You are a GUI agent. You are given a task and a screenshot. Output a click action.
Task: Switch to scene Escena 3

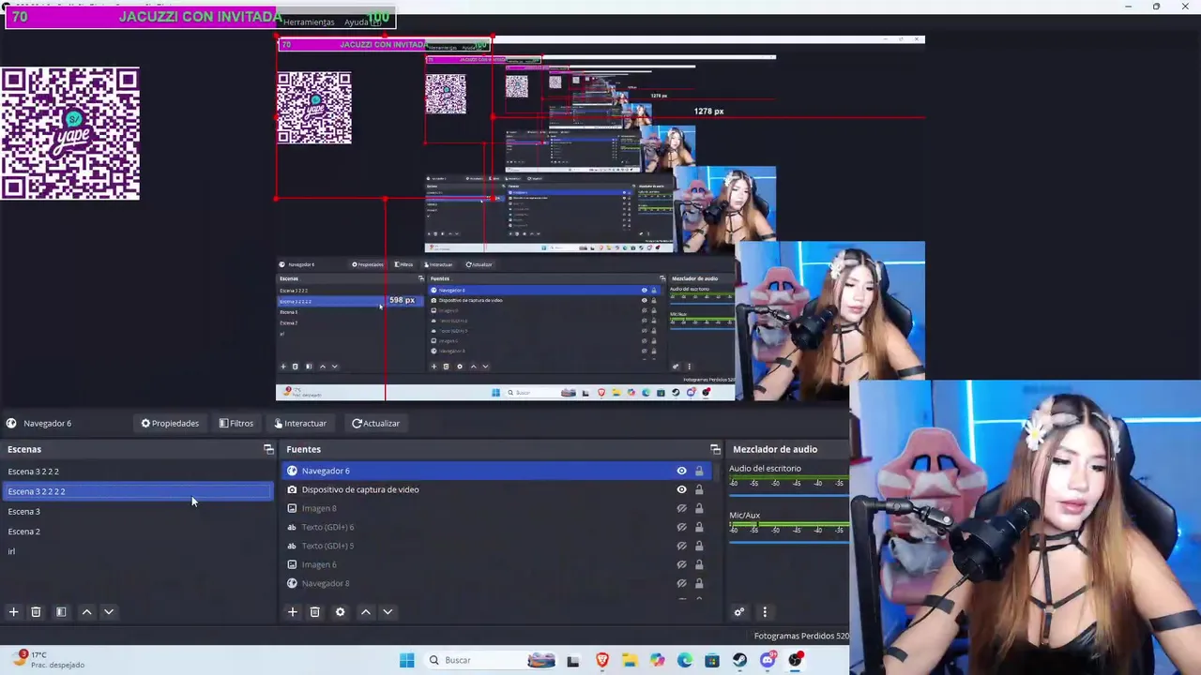(x=139, y=512)
